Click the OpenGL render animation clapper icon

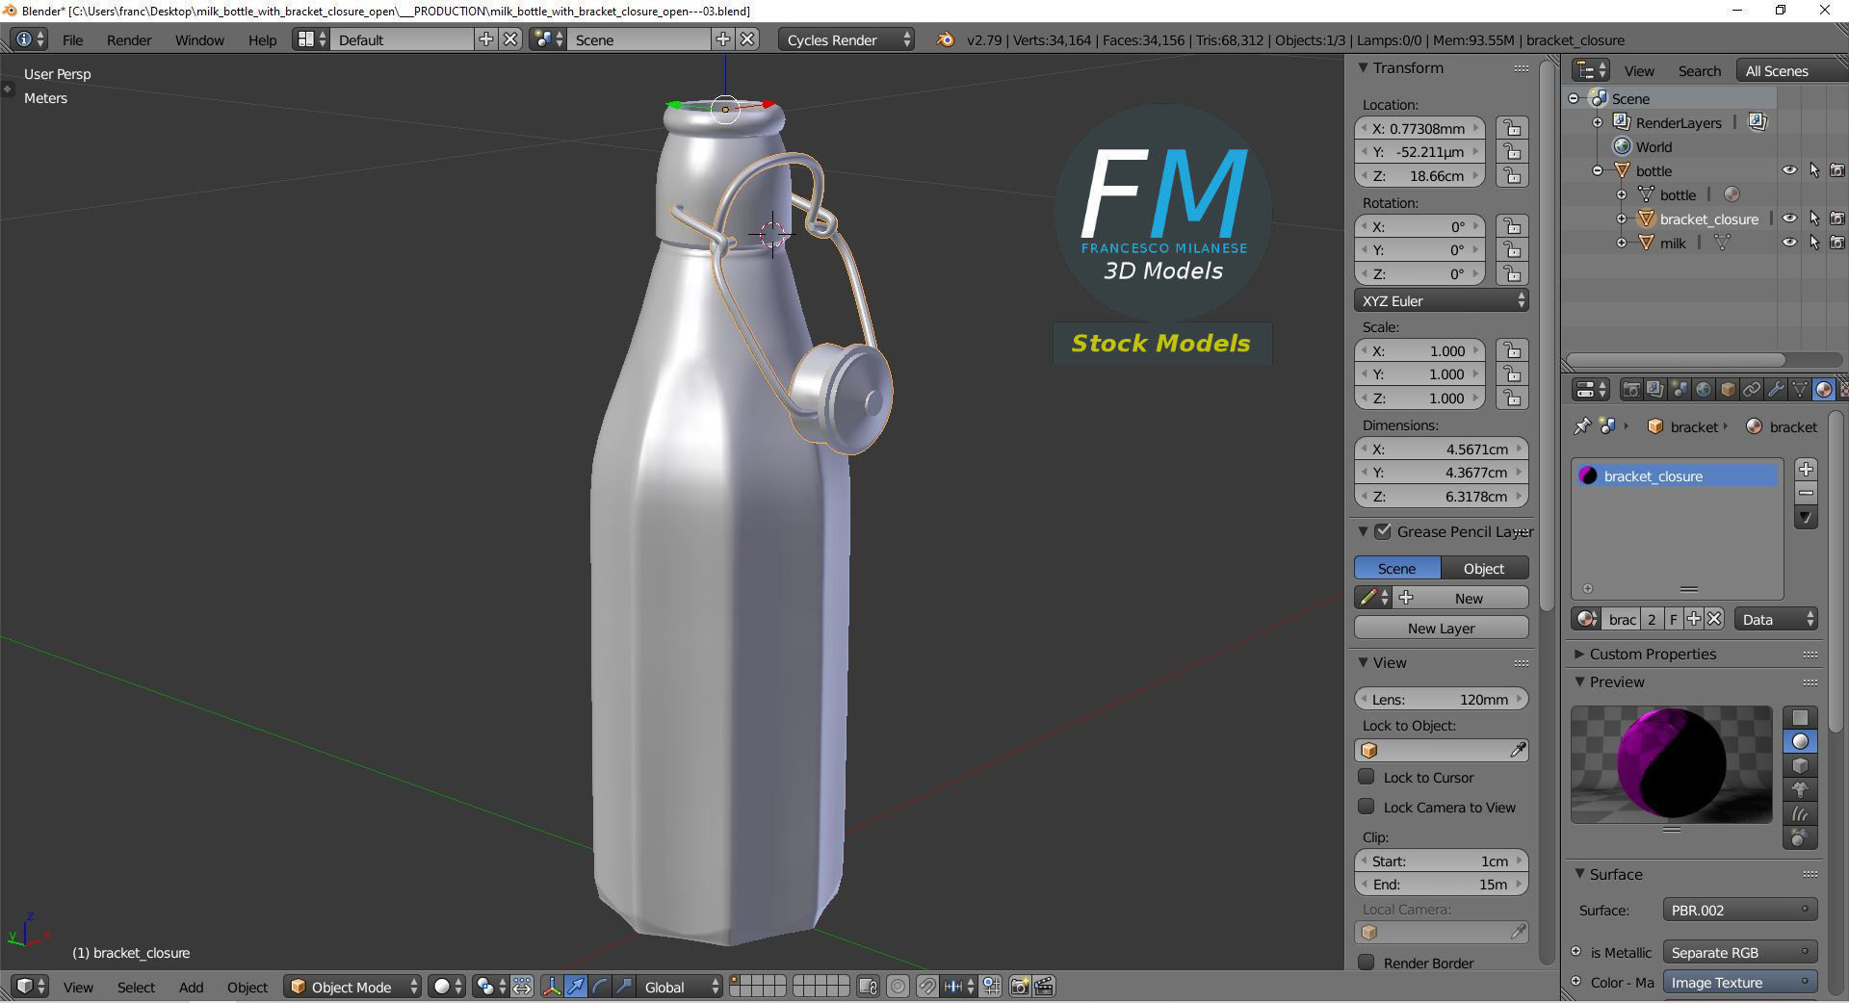1044,987
